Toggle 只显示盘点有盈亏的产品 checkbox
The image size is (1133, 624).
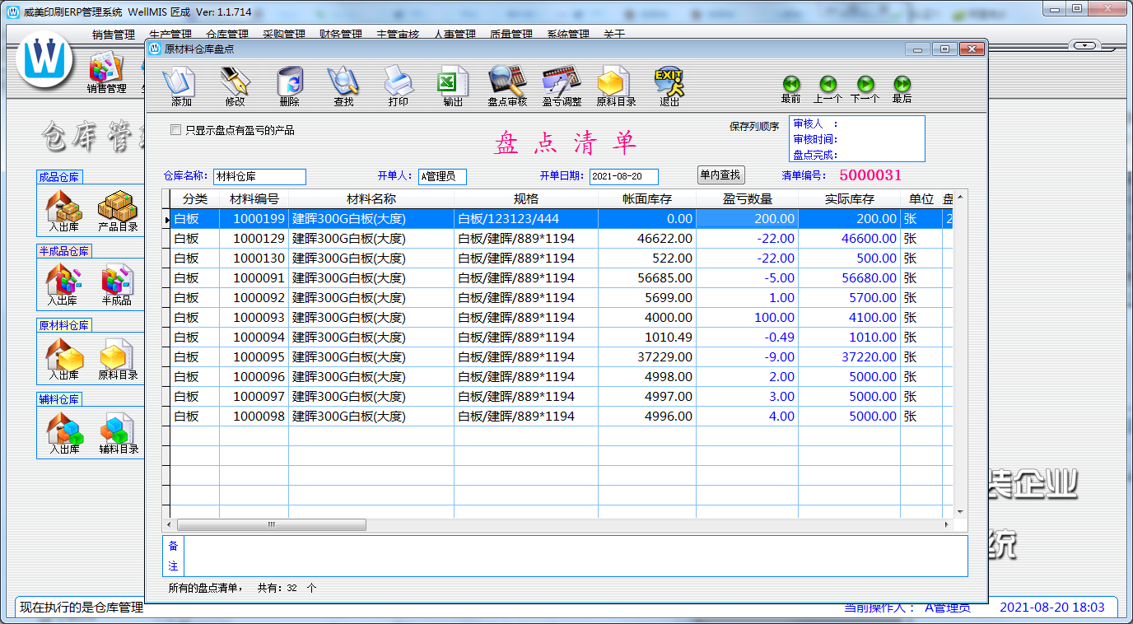(x=175, y=130)
